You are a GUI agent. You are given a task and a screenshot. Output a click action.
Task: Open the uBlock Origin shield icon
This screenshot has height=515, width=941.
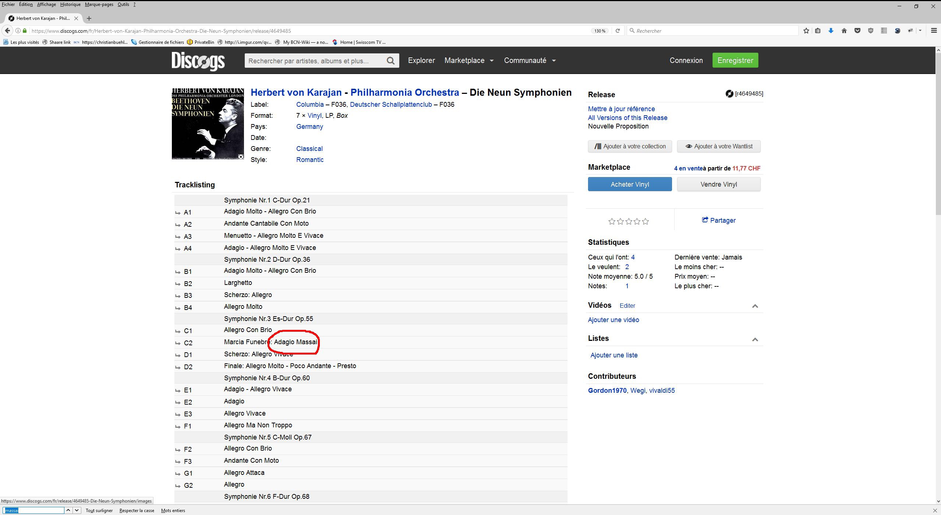tap(871, 31)
